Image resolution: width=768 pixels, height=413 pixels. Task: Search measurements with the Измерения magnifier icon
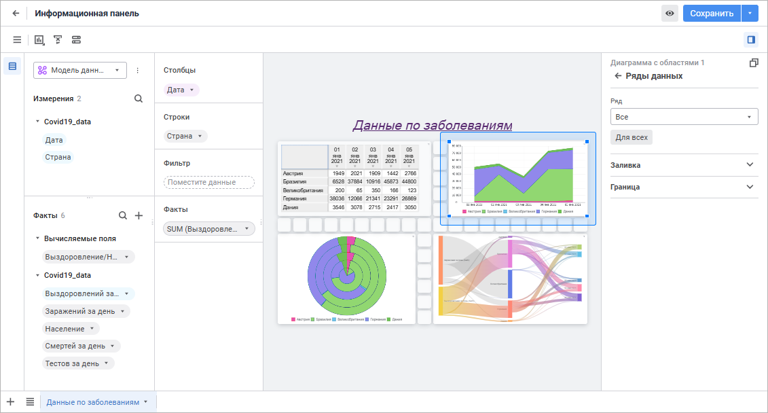point(139,98)
